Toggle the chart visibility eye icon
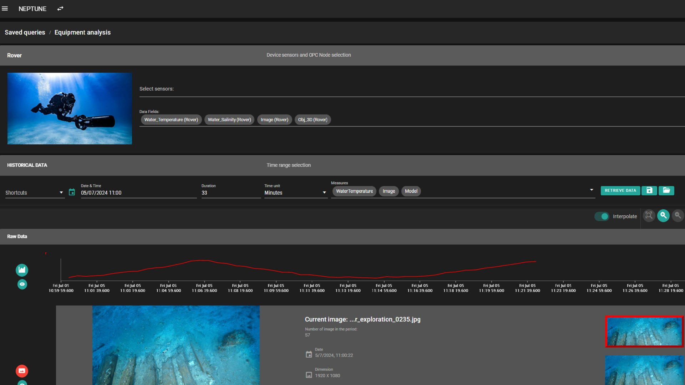This screenshot has width=685, height=385. (22, 284)
